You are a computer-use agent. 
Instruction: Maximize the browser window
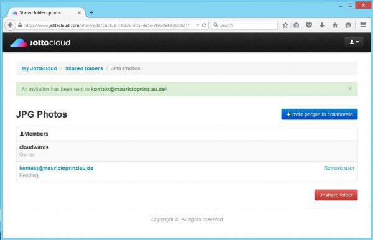pyautogui.click(x=351, y=5)
